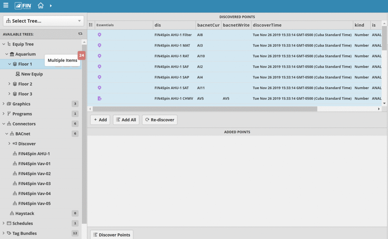This screenshot has width=388, height=239.
Task: Select New Equip in the tree
Action: [32, 74]
